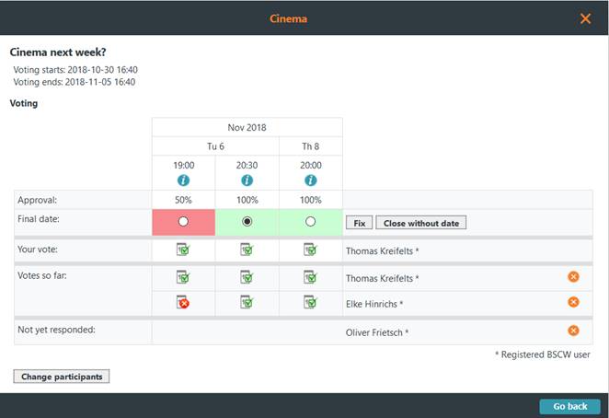Click Thomas Kreifelts' name in votes so far

click(382, 278)
